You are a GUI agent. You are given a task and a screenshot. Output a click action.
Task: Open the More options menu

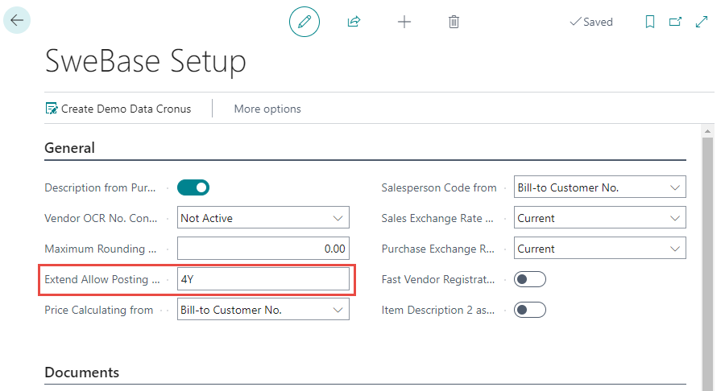point(267,109)
